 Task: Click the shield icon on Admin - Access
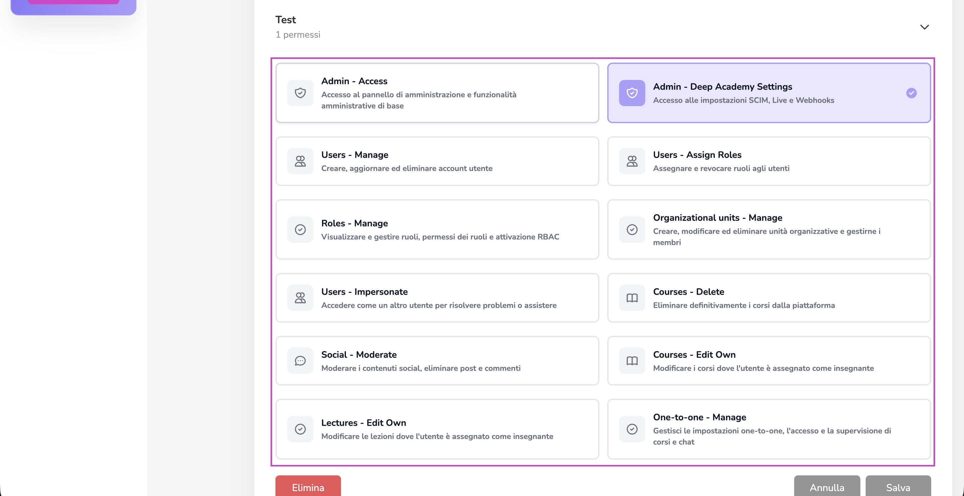click(x=300, y=93)
